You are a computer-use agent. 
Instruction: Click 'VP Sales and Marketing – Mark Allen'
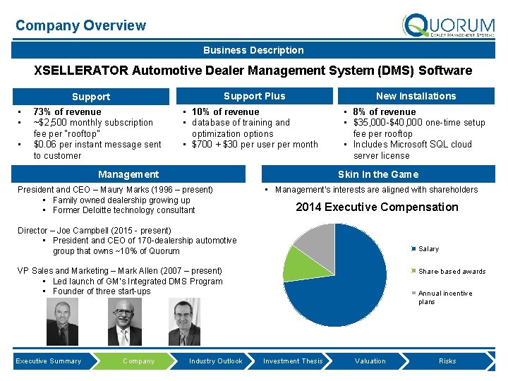pyautogui.click(x=119, y=270)
